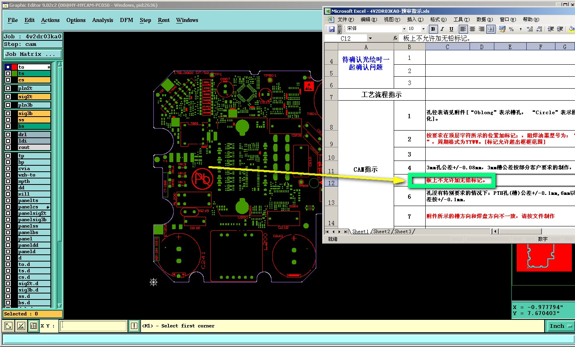
Task: Click the green color swatch on layer ts
Action: click(14, 73)
